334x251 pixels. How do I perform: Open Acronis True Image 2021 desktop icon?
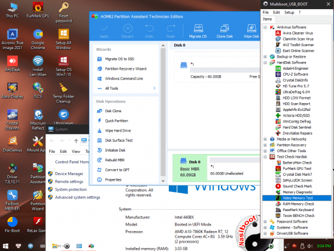click(12, 39)
